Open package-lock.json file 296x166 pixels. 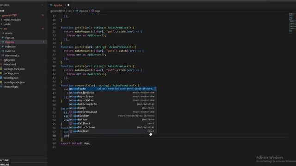(x=14, y=69)
